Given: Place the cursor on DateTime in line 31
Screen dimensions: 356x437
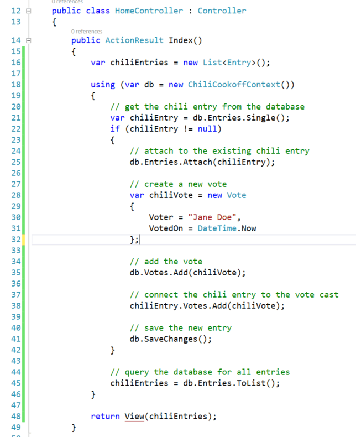Looking at the screenshot, I should [x=216, y=228].
